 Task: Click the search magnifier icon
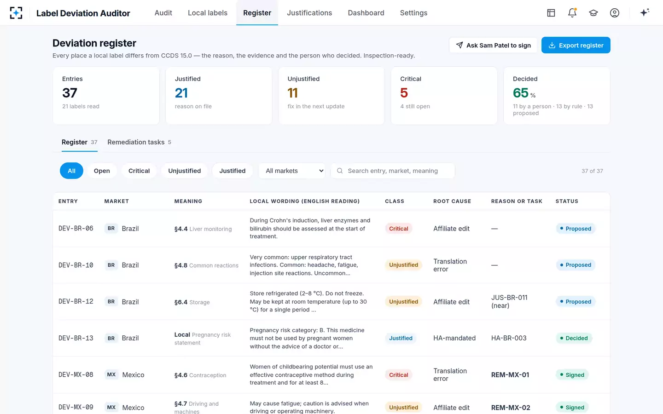click(340, 171)
